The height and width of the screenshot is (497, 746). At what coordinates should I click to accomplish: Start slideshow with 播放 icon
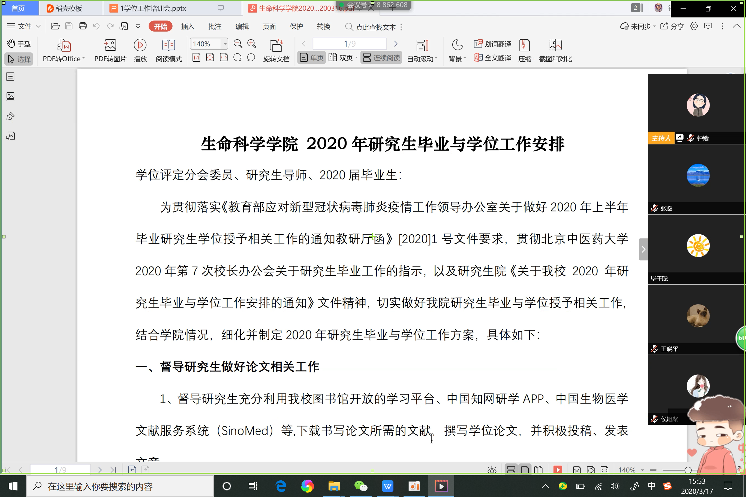coord(140,45)
